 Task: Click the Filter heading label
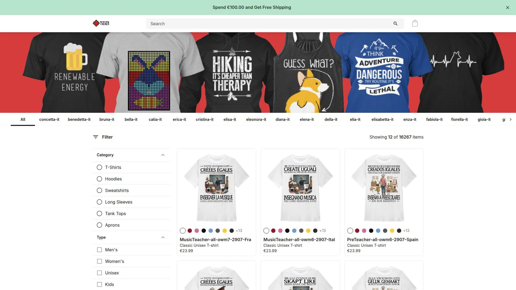coord(107,137)
